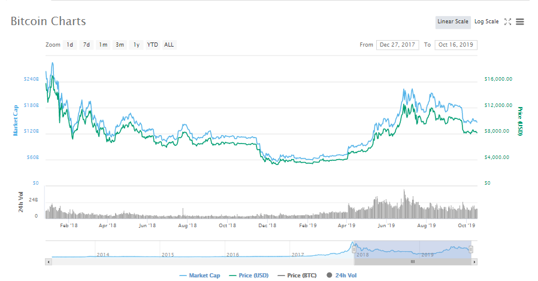
Task: Click the 2014 label in navigator
Action: click(x=103, y=255)
